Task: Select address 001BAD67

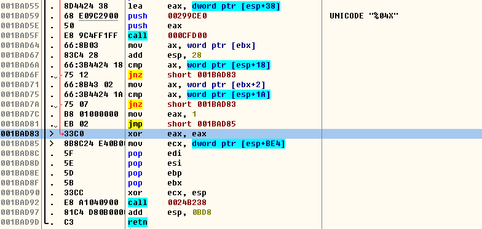Action: [x=20, y=55]
